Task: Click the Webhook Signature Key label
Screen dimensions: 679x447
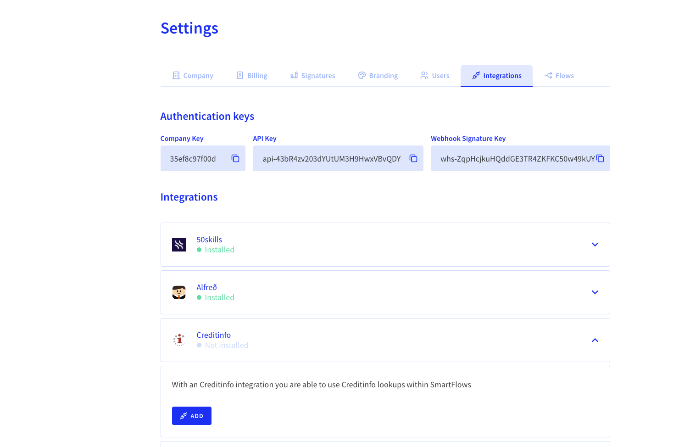Action: click(468, 138)
